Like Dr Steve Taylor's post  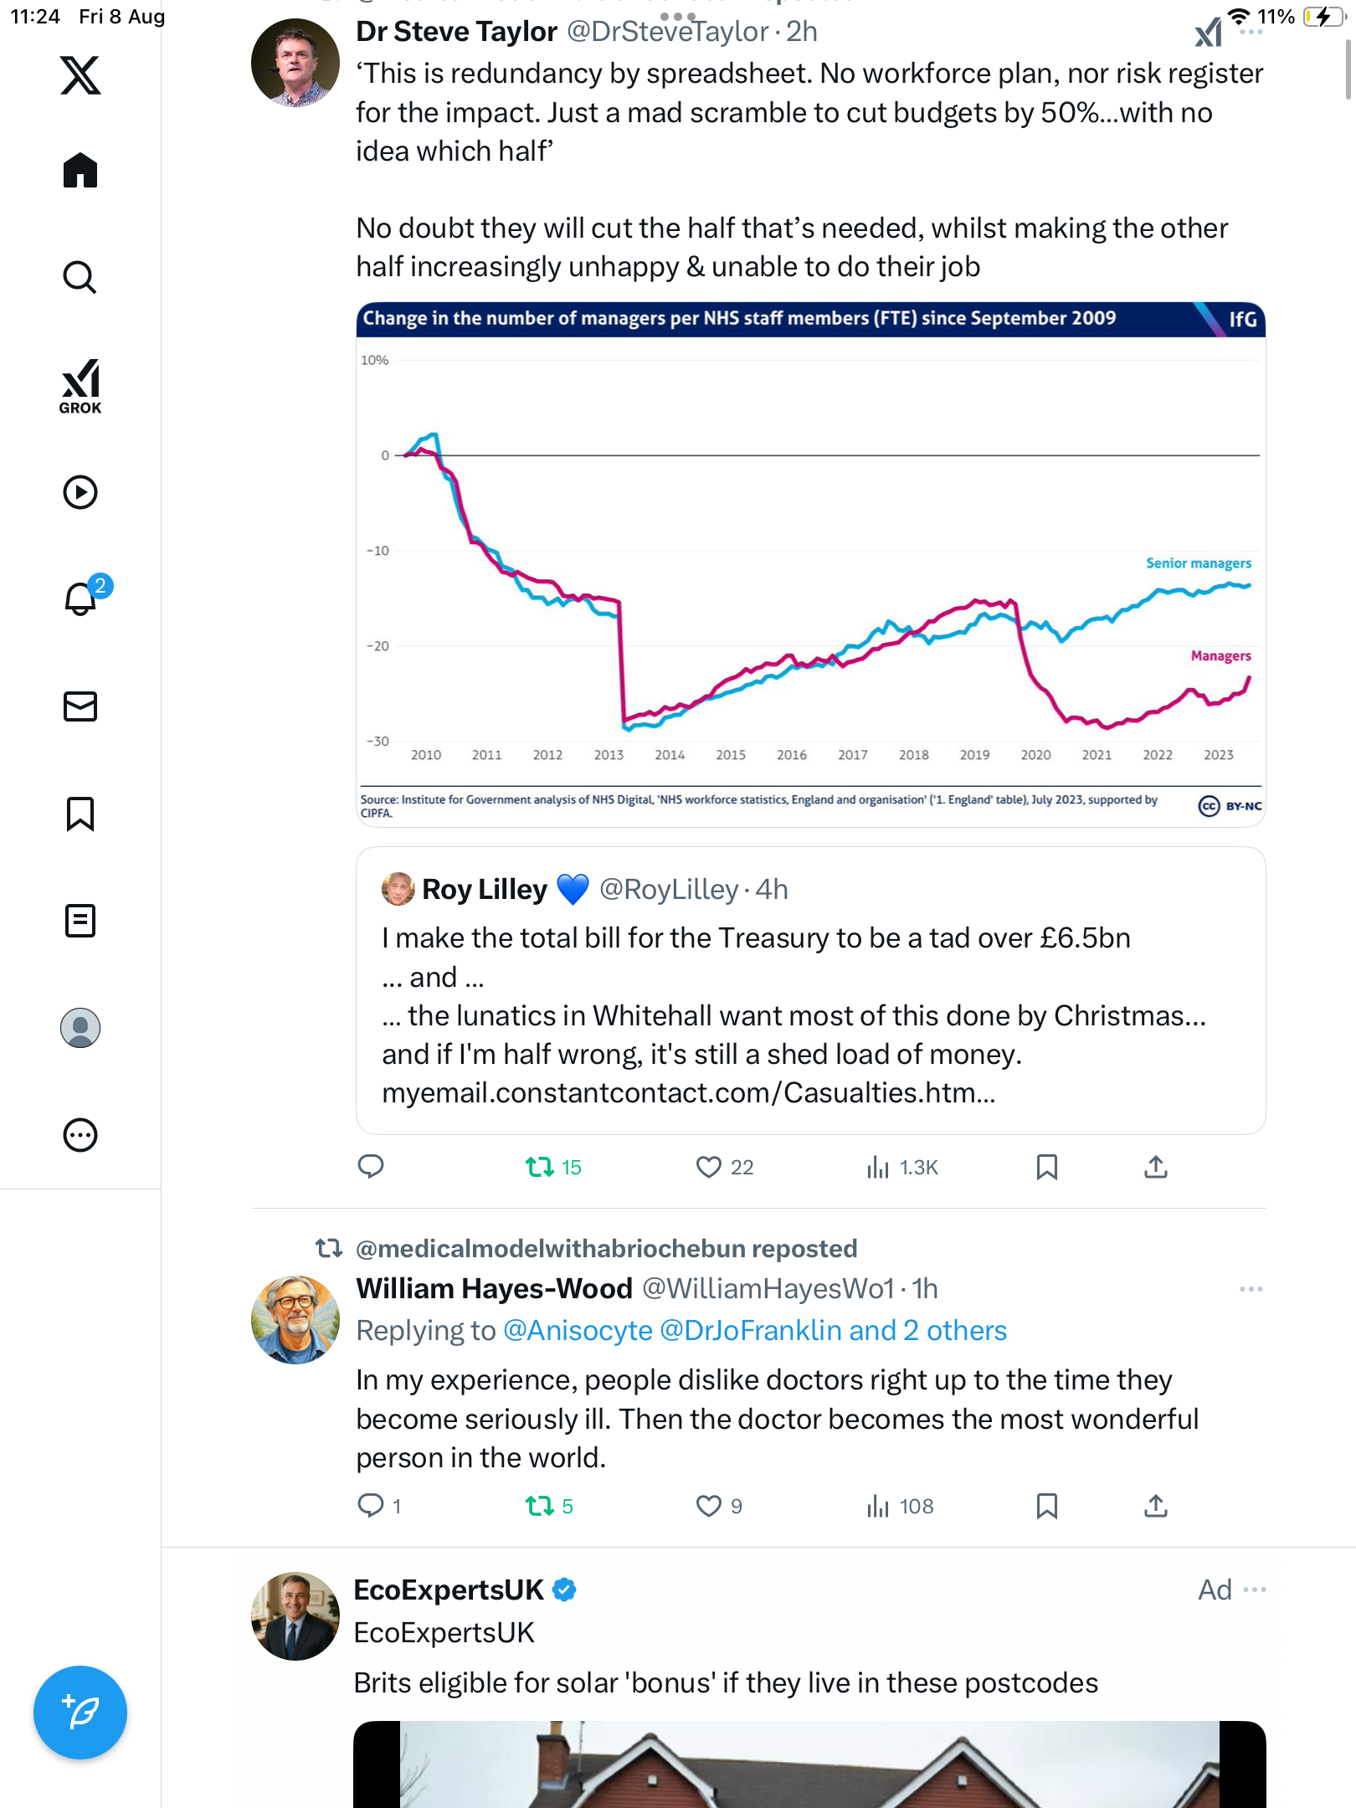coord(709,1167)
